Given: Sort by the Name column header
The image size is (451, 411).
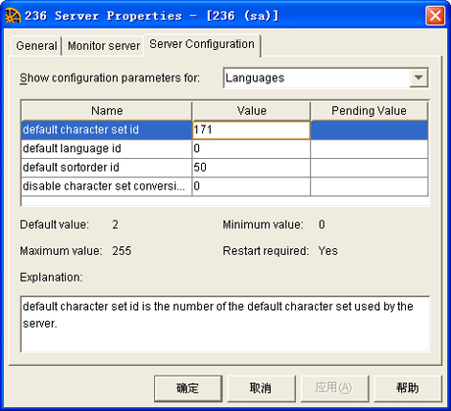Looking at the screenshot, I should pos(107,111).
